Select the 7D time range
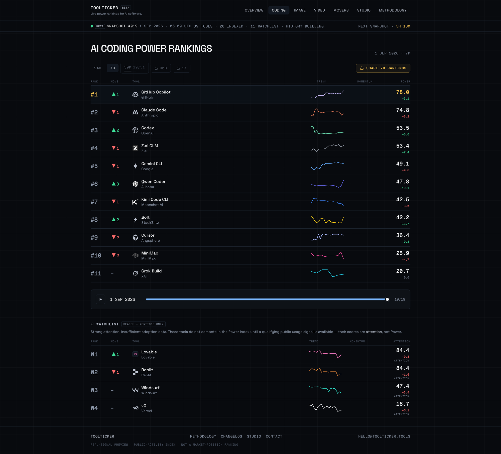501x454 pixels. tap(112, 68)
